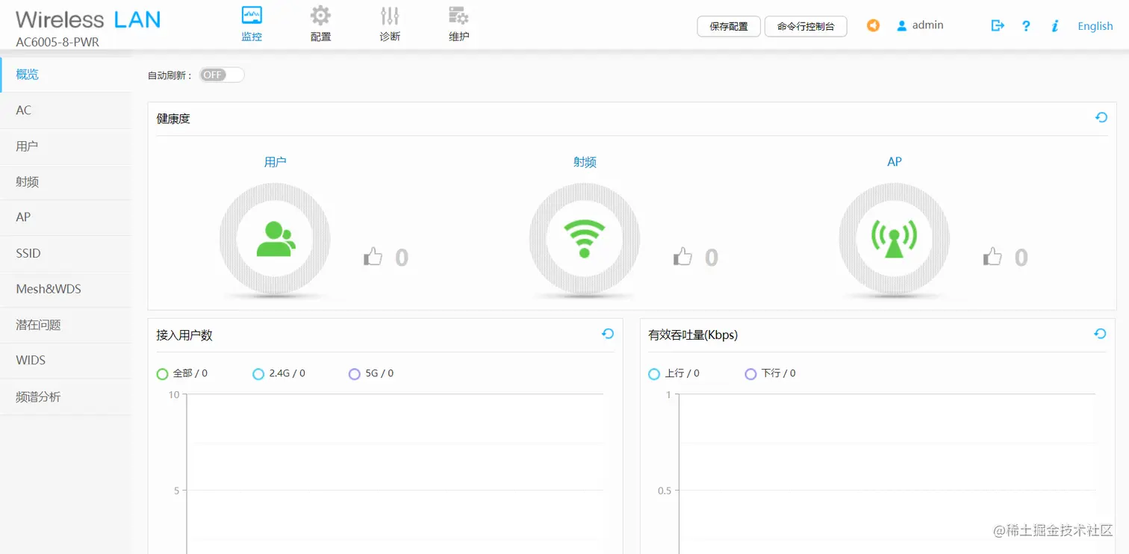The width and height of the screenshot is (1129, 554).
Task: Switch to the 配置 configuration section
Action: 320,22
